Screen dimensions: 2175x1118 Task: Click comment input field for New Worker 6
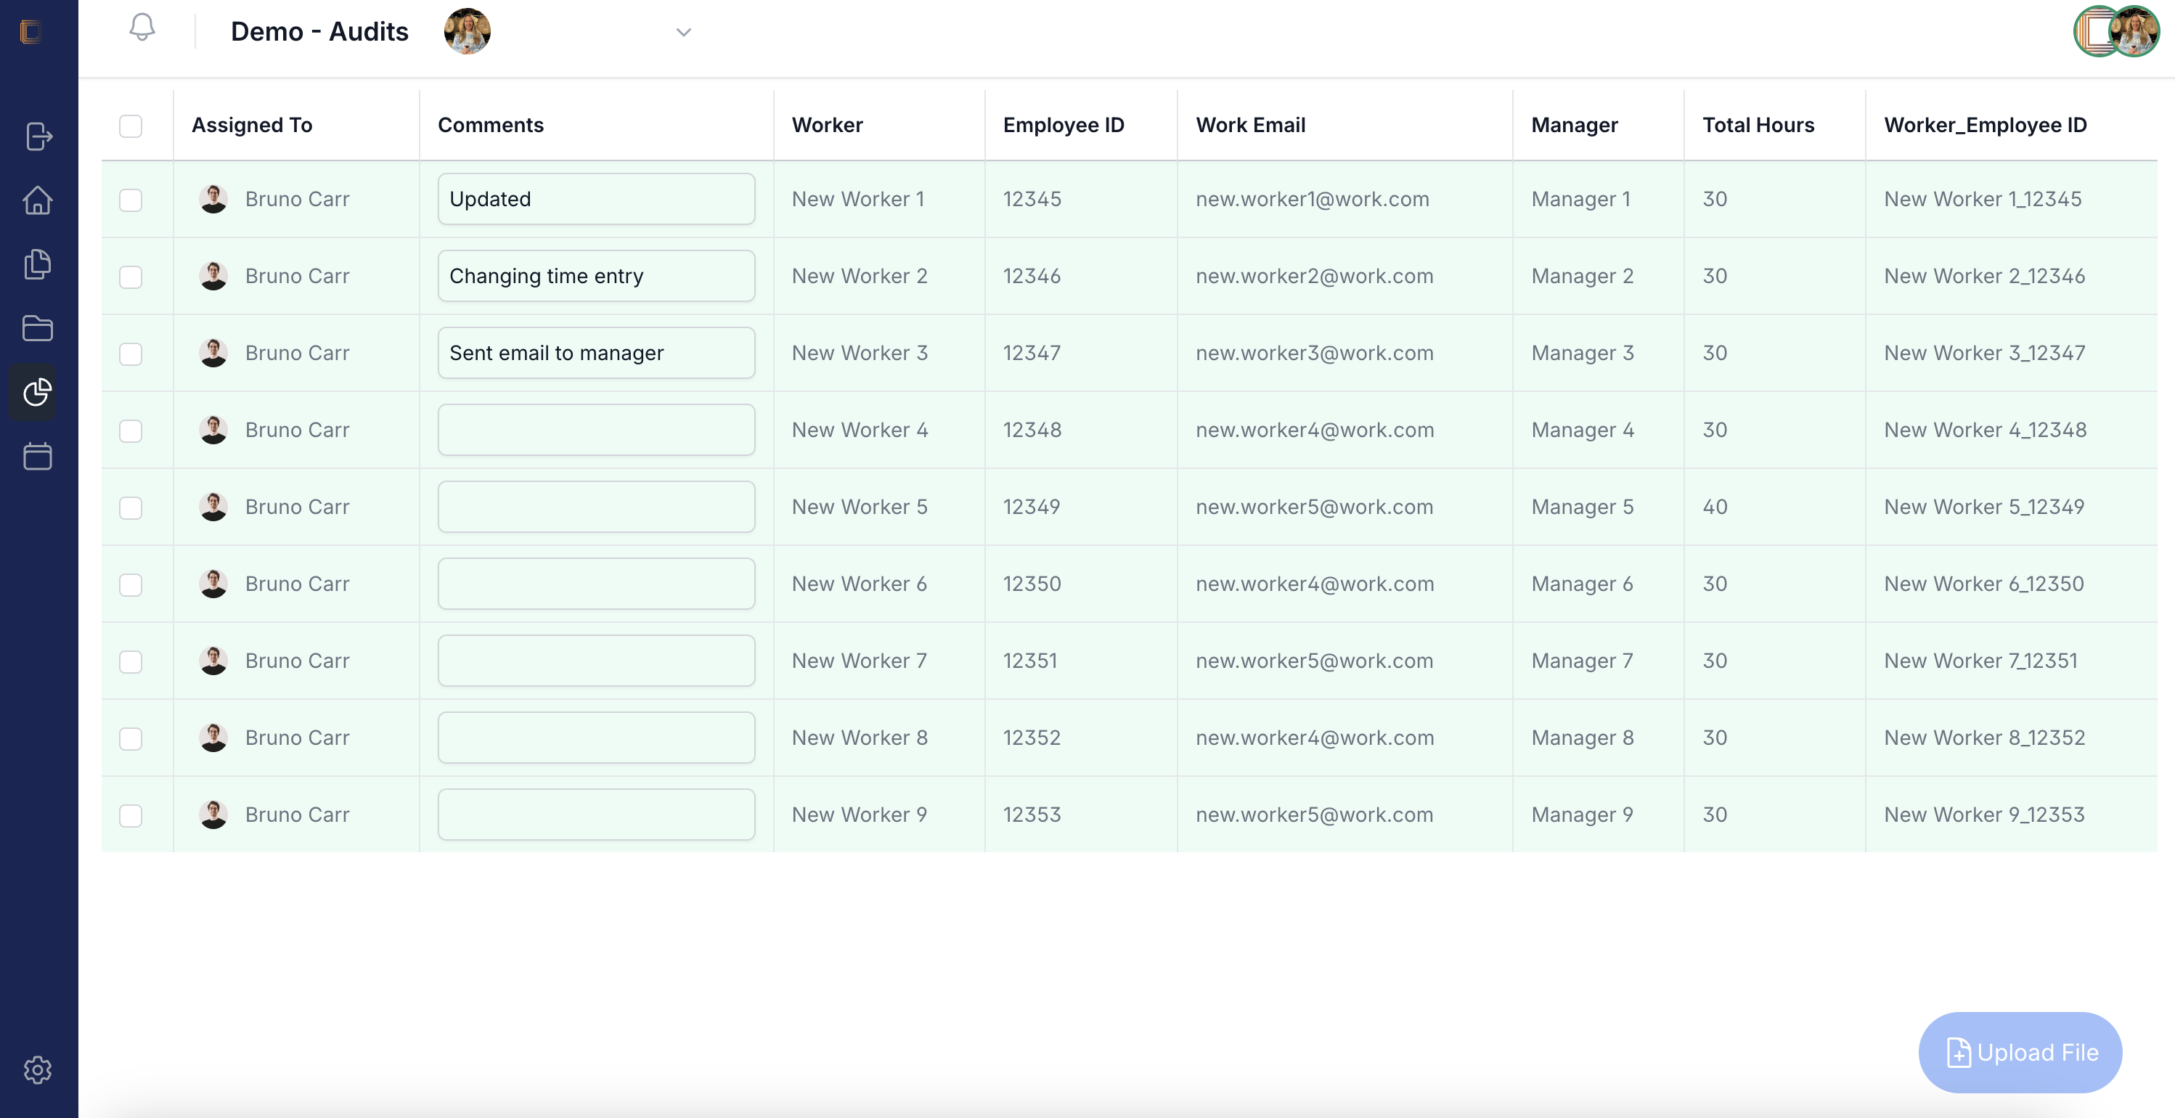[596, 583]
